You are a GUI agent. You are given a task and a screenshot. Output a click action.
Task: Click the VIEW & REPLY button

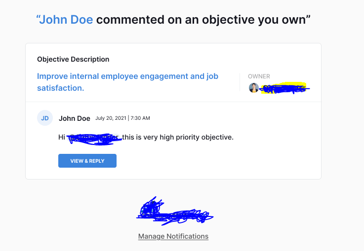pos(87,161)
